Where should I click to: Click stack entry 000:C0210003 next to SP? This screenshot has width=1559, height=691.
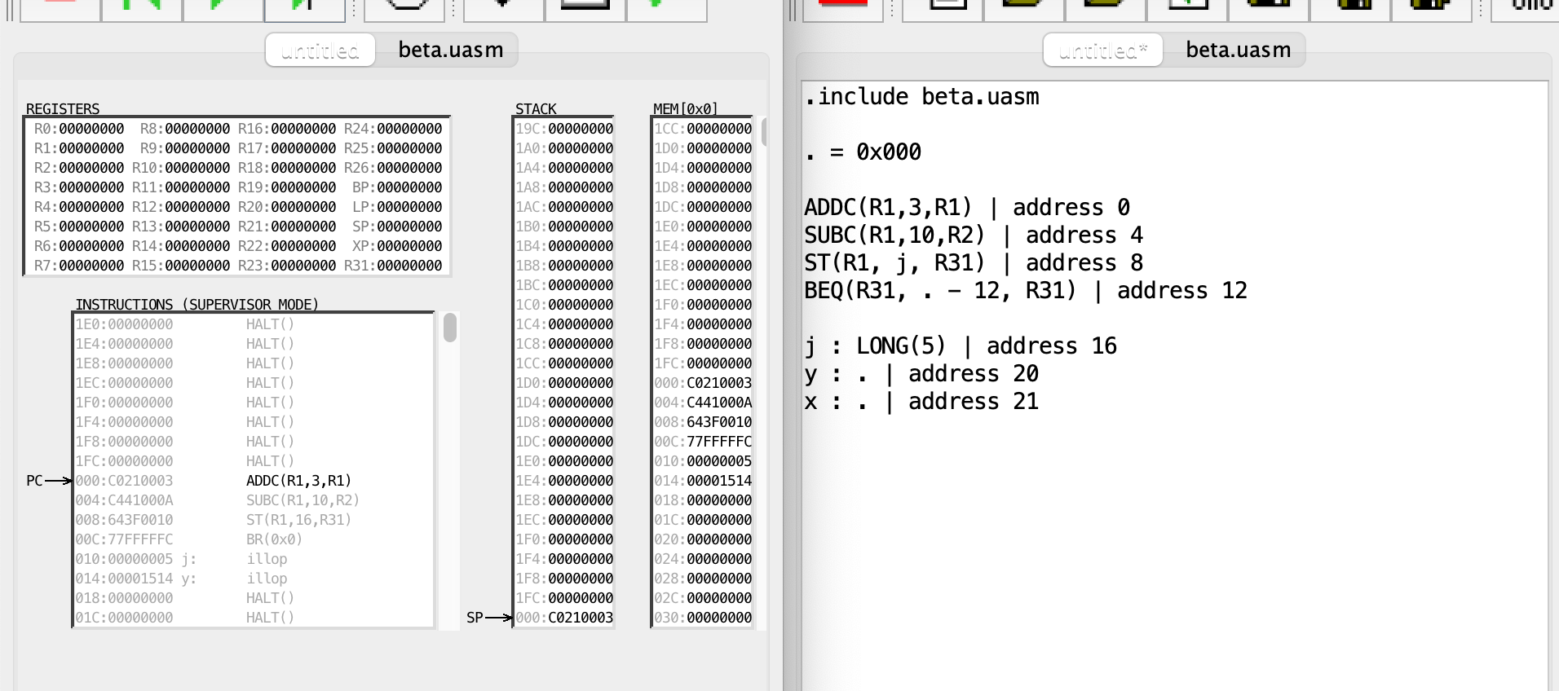click(x=564, y=618)
